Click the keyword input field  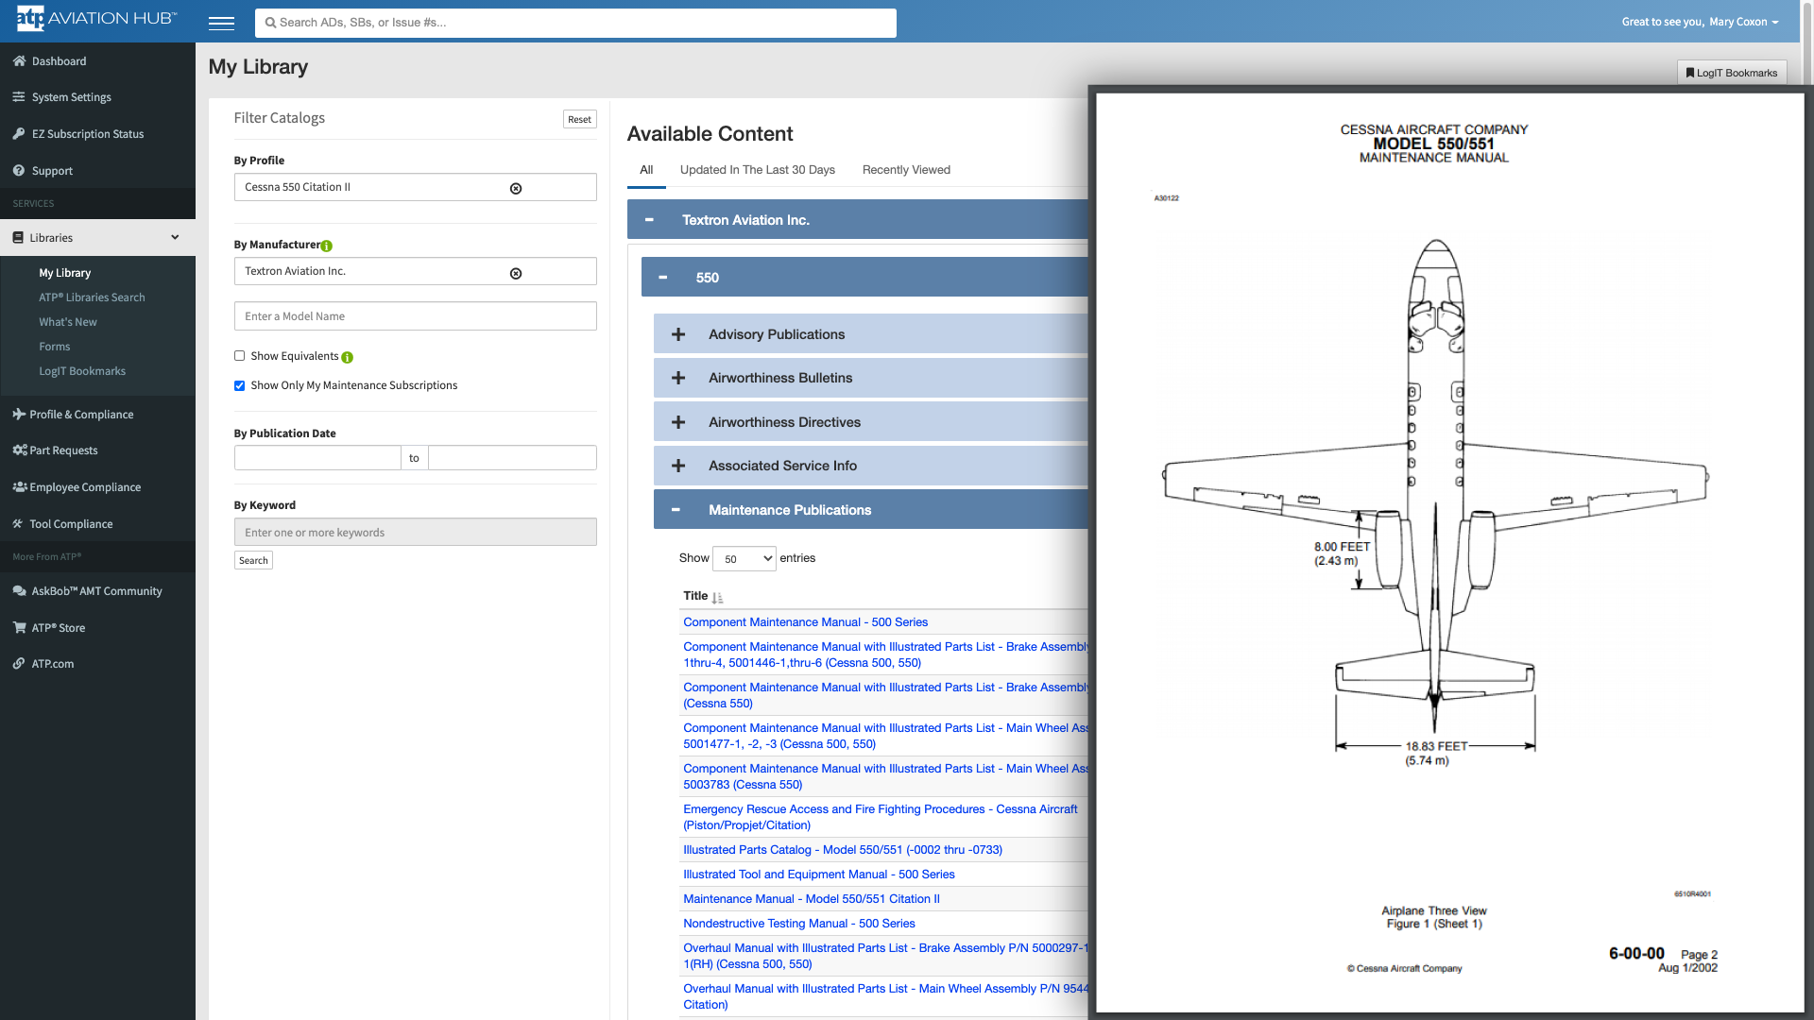415,533
